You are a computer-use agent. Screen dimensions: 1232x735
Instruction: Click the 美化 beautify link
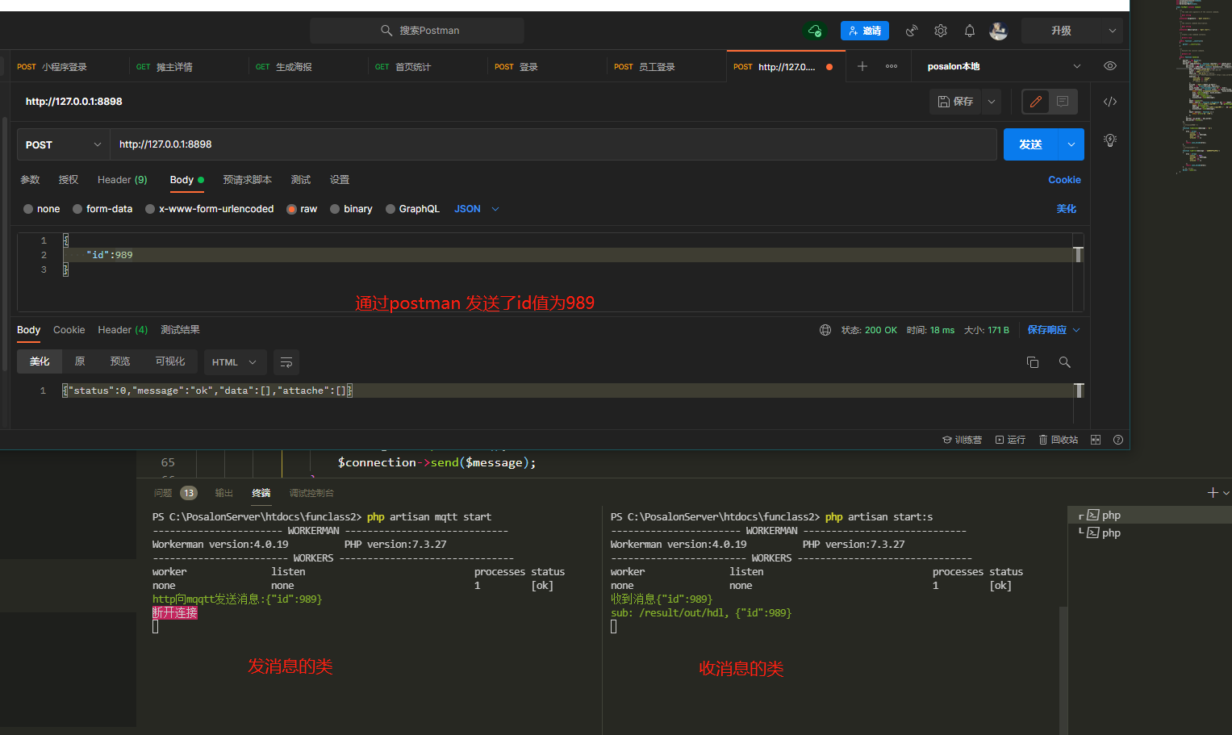(1067, 209)
